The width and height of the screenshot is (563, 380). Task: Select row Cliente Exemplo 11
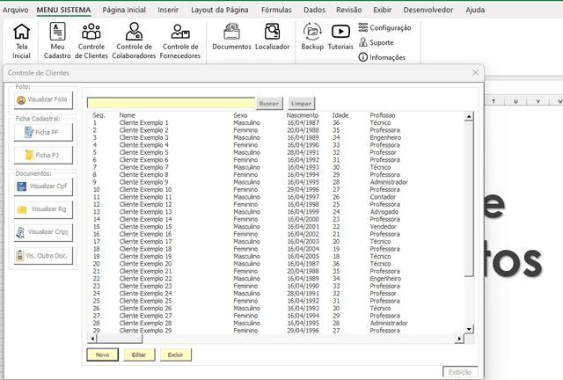[x=275, y=197]
